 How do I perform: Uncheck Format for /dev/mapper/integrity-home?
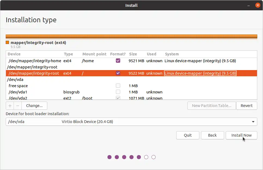click(118, 61)
